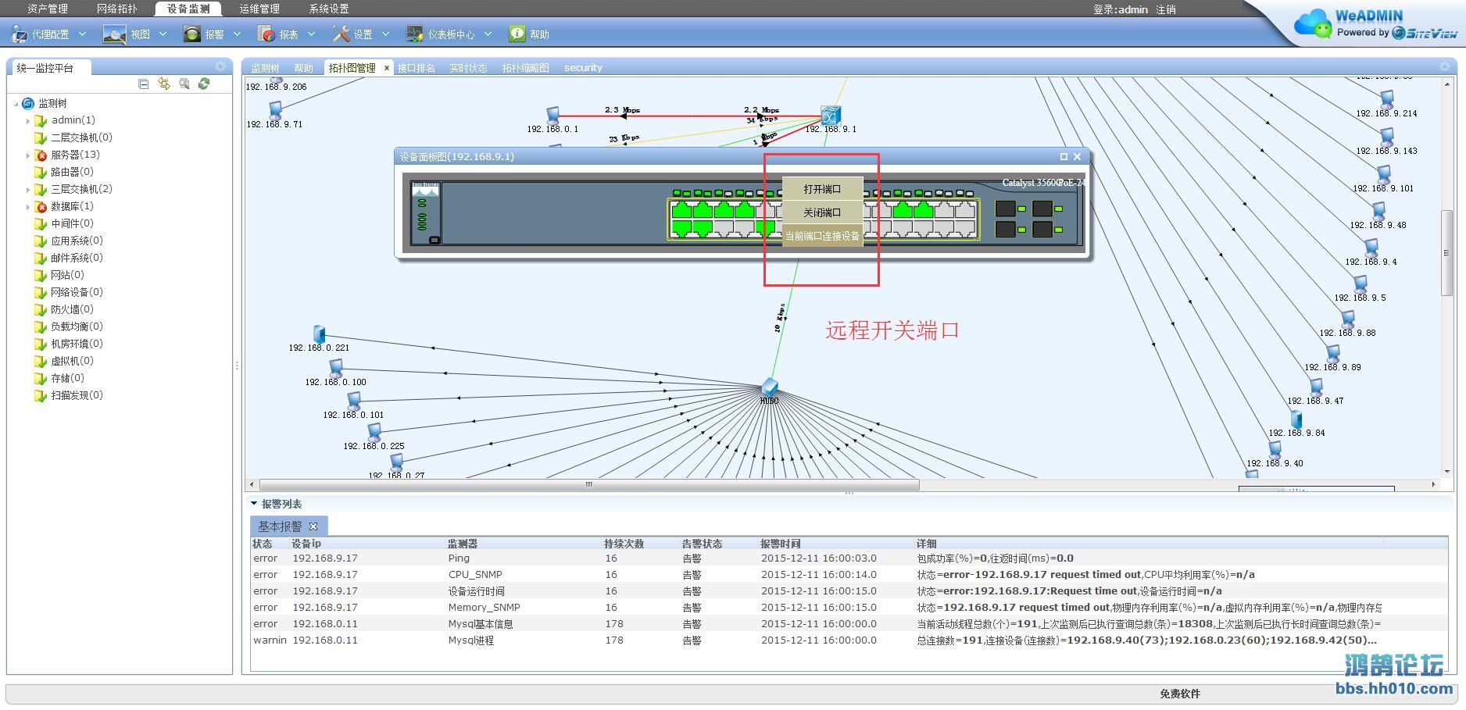This screenshot has width=1466, height=710.
Task: Expand the 仪表板中心 dropdown arrow
Action: point(488,34)
